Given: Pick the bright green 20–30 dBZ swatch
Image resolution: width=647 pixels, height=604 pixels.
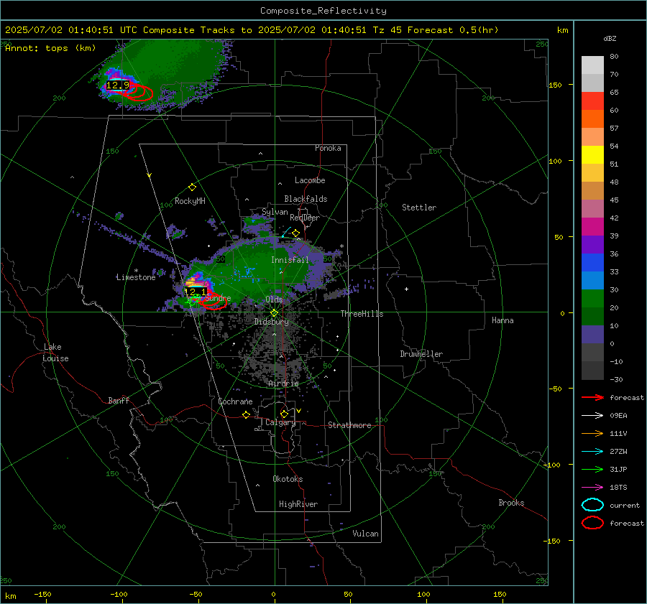Looking at the screenshot, I should (592, 299).
